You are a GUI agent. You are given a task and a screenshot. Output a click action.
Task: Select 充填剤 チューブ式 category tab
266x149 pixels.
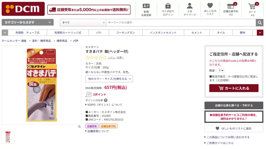click(28, 33)
